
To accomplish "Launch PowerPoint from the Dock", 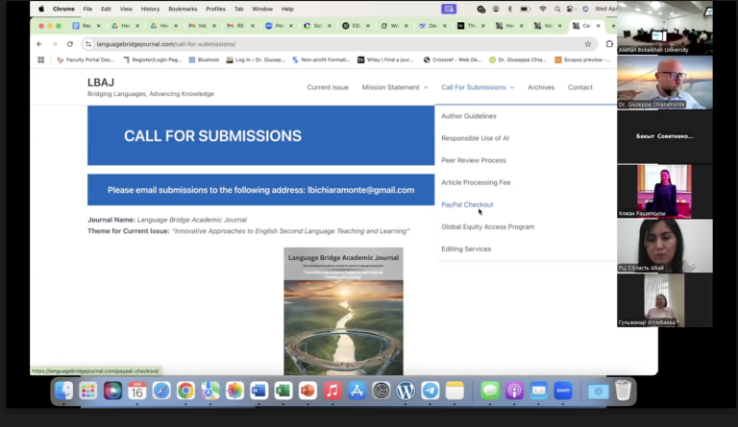I will [307, 391].
